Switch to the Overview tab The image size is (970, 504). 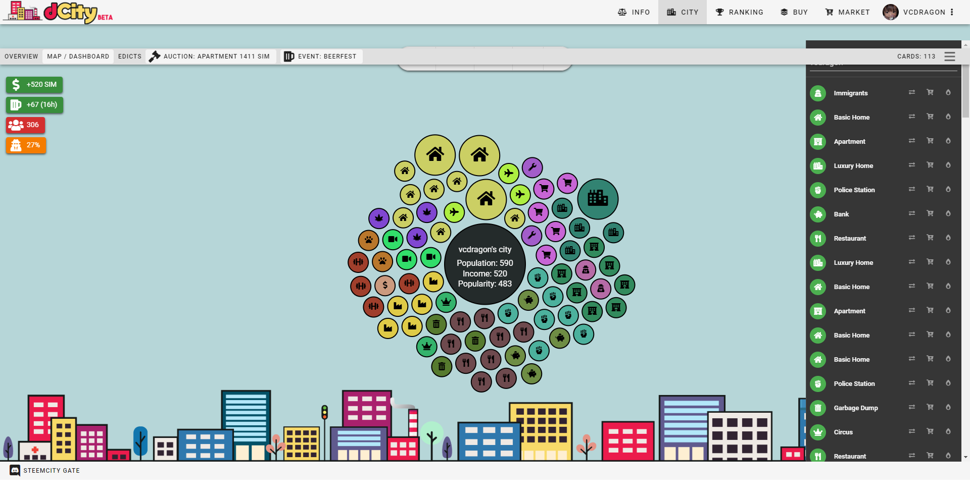pyautogui.click(x=21, y=57)
